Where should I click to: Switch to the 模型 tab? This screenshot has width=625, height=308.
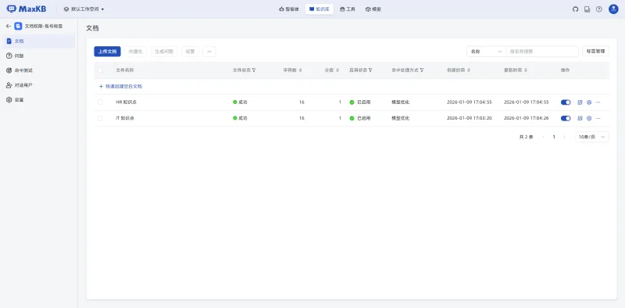(373, 9)
